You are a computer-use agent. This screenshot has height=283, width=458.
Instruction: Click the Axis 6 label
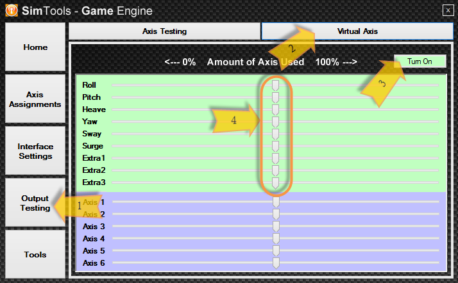(94, 263)
